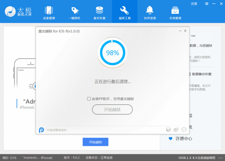Open the 铃声资源 ringtone resources tab
225x161 pixels.
tap(150, 13)
